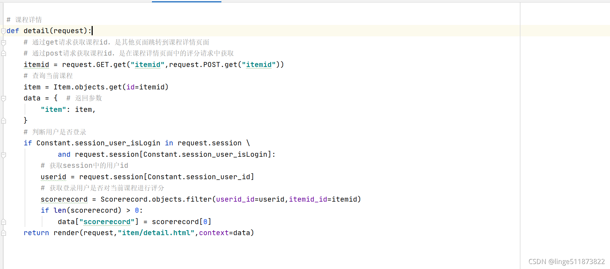Click the '# 查询当前课程' comment
This screenshot has height=269, width=610.
[x=48, y=76]
